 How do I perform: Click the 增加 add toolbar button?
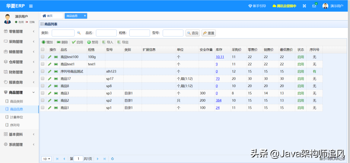[x=47, y=42]
